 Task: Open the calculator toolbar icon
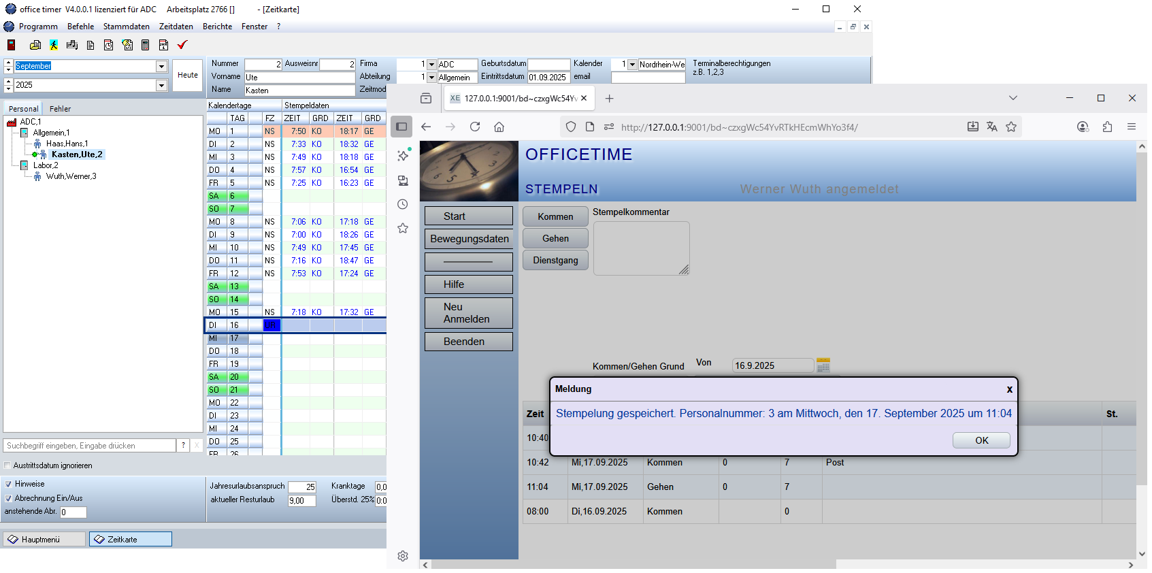[145, 45]
